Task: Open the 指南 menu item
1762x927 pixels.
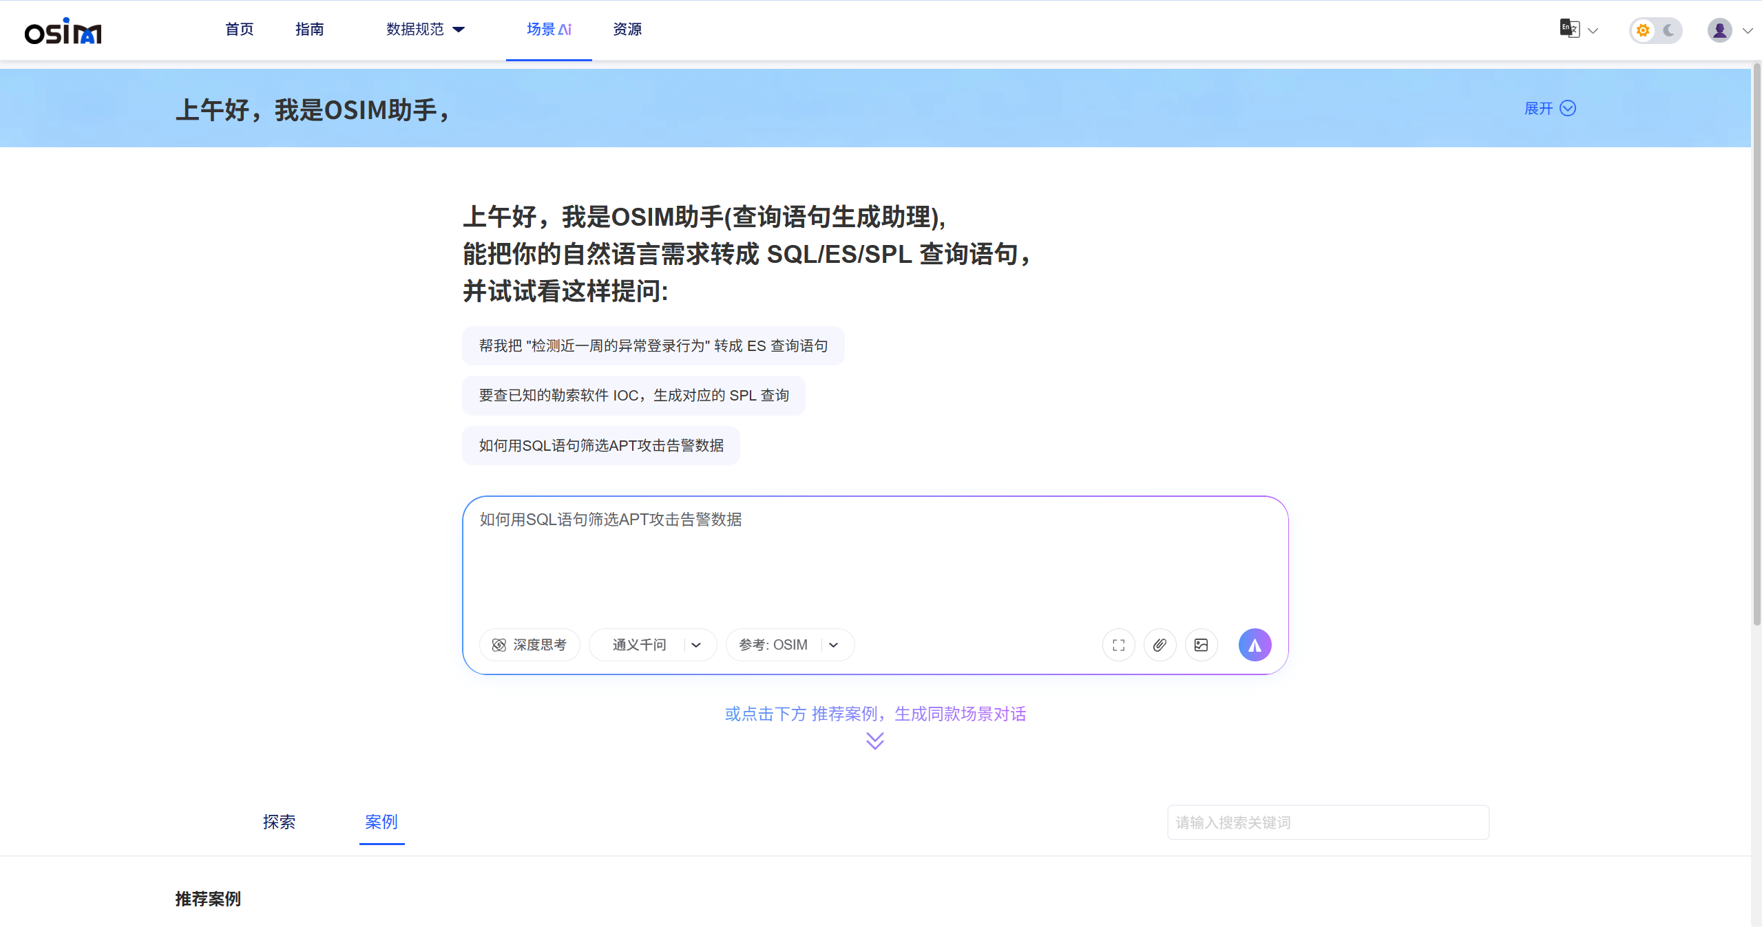Action: click(x=310, y=29)
